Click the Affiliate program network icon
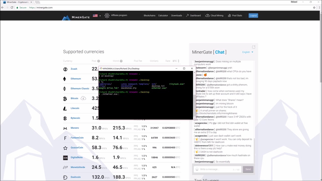Screen dimensions: 322x181 click(107, 16)
